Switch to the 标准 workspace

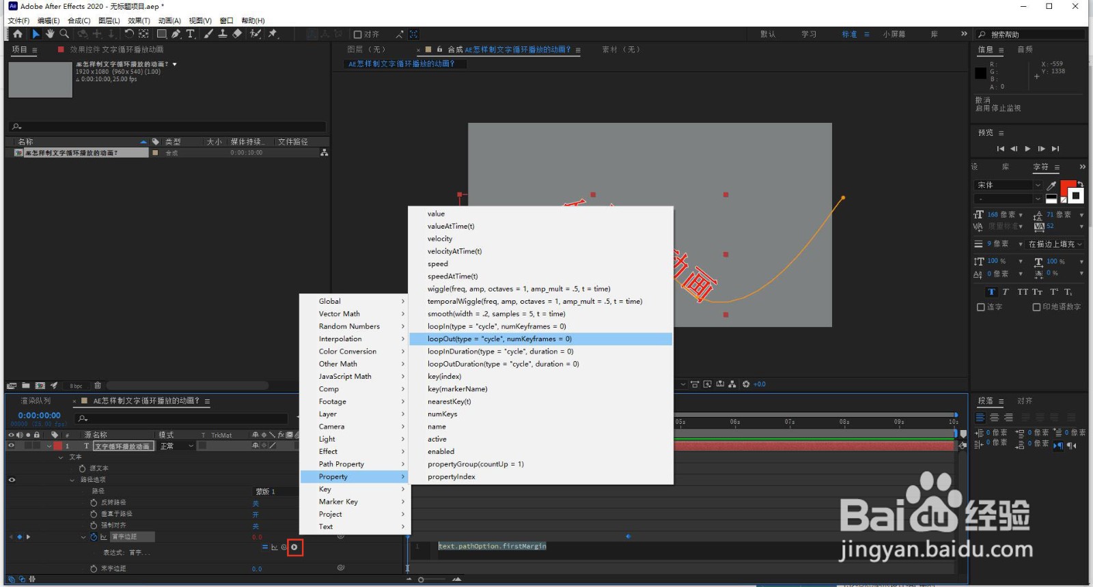tap(849, 34)
